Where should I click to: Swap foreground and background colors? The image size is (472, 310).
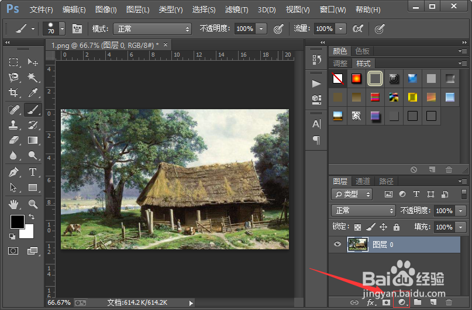[32, 216]
